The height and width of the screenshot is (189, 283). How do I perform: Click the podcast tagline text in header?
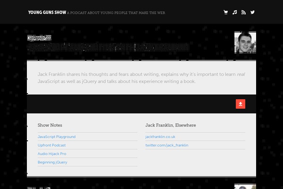tap(116, 13)
